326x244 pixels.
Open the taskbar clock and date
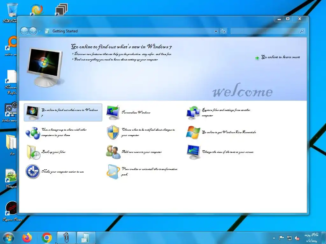click(x=311, y=238)
